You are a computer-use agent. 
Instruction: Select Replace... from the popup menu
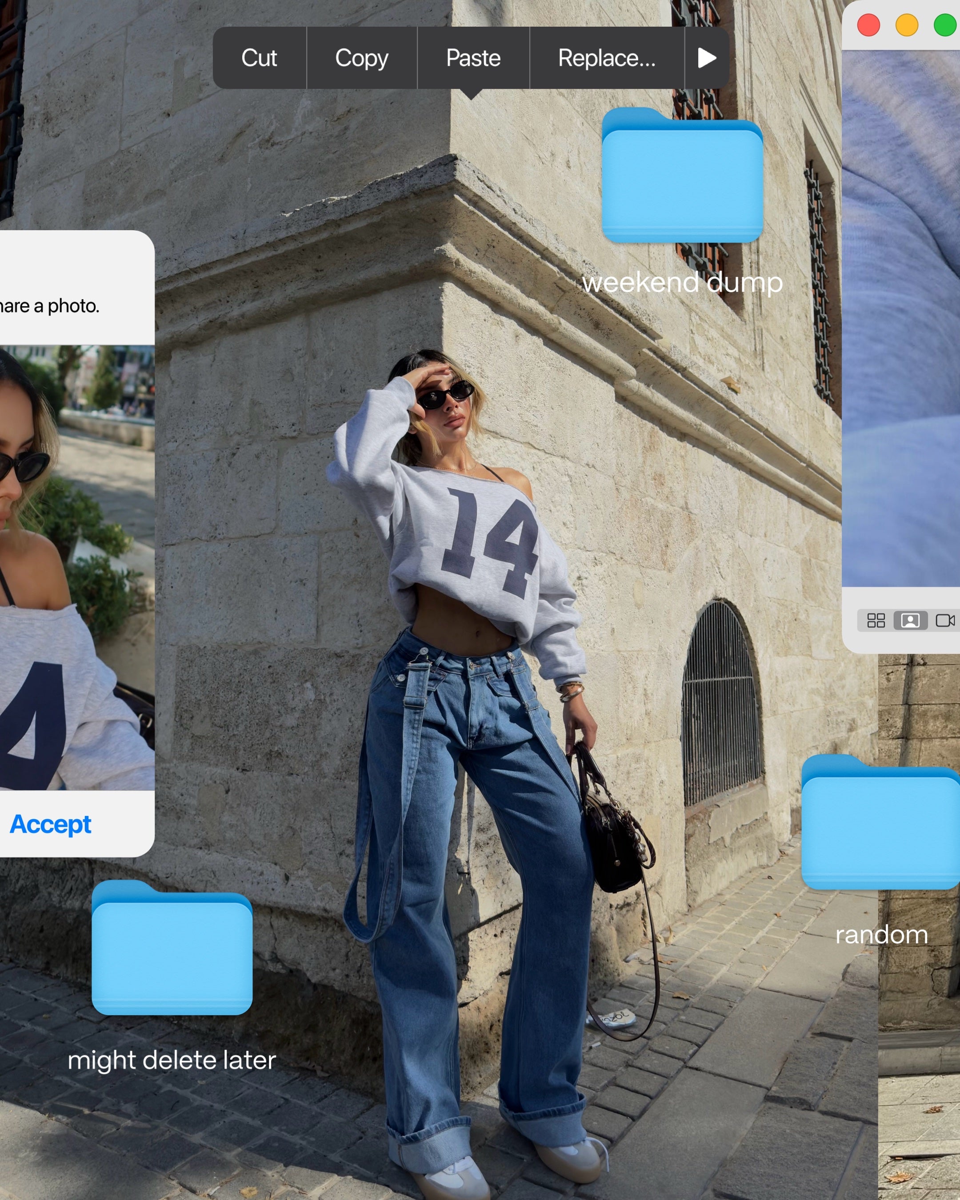point(607,58)
